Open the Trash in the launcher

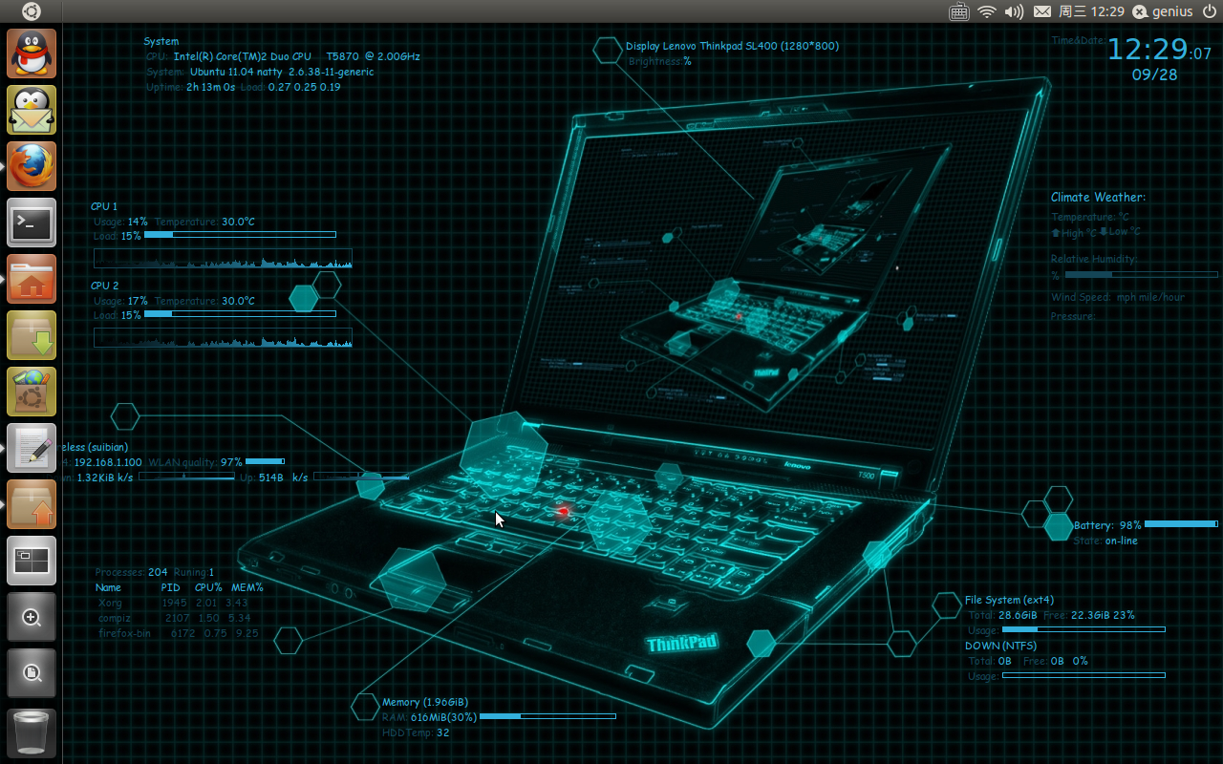tap(32, 732)
